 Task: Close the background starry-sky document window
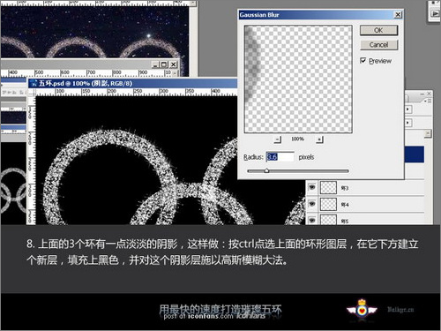(174, 64)
